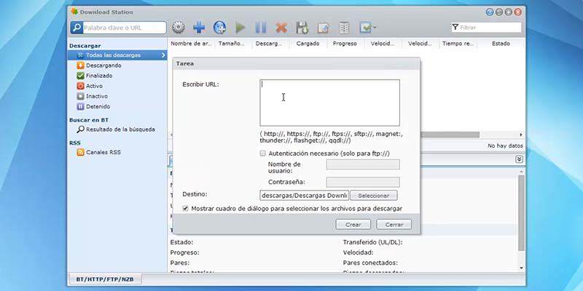
Task: Click into the 'Escribir URL' text area
Action: [329, 103]
